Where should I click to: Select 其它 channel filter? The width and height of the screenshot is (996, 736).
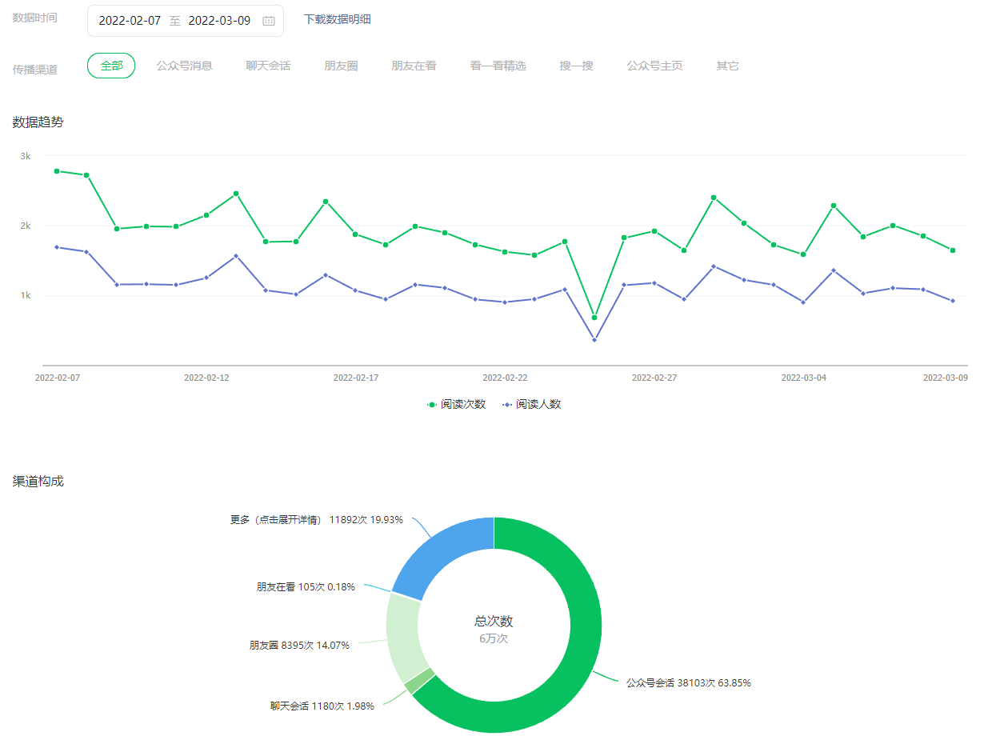click(727, 66)
